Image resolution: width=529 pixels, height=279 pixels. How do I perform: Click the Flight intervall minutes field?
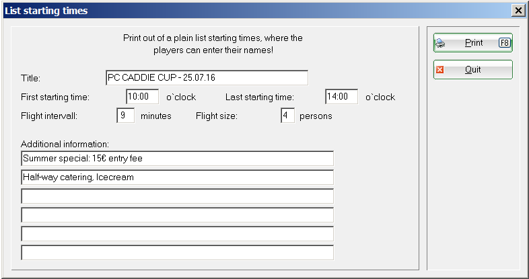[x=125, y=116]
